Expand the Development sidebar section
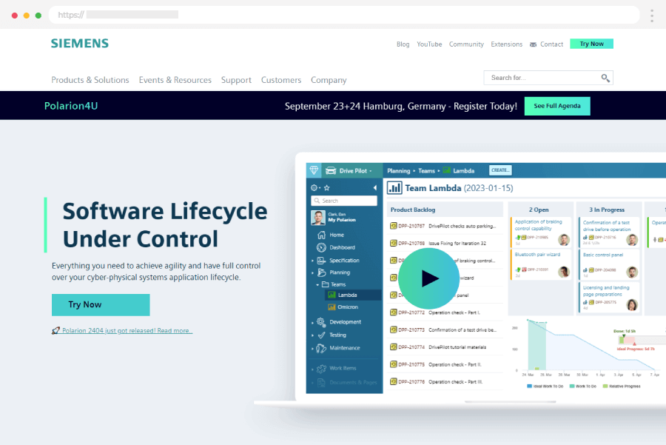Image resolution: width=666 pixels, height=445 pixels. tap(312, 322)
